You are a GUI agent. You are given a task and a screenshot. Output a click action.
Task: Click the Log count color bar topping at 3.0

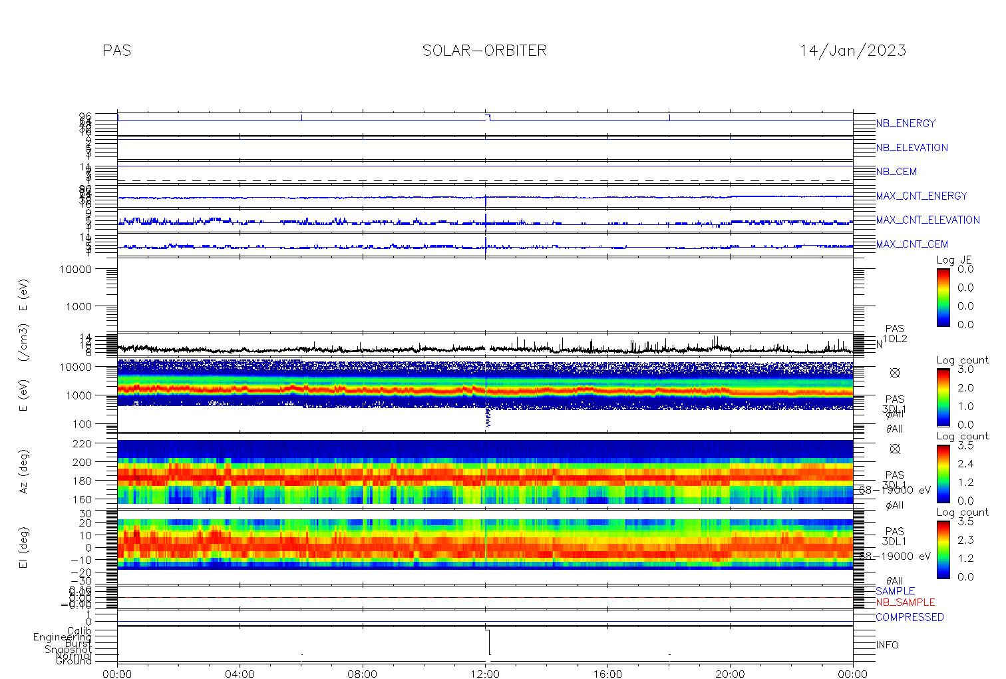click(x=943, y=397)
